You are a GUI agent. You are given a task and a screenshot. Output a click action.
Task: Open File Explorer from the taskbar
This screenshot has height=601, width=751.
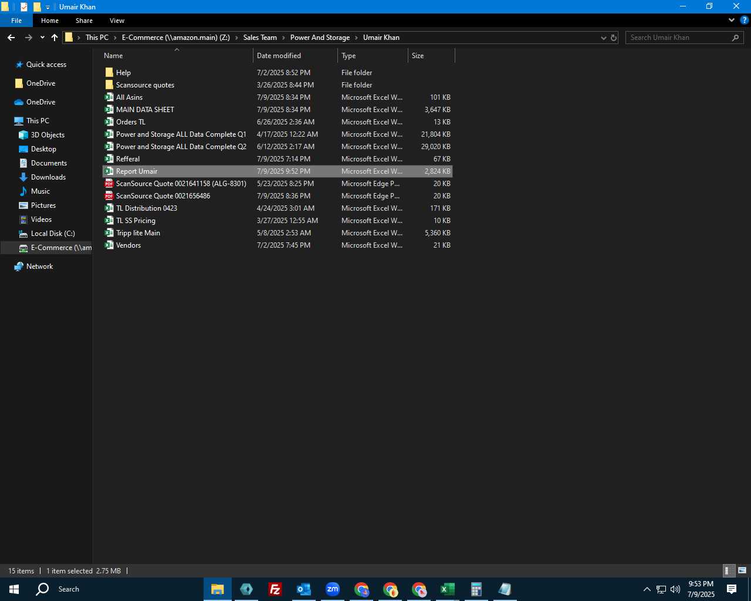click(x=218, y=589)
